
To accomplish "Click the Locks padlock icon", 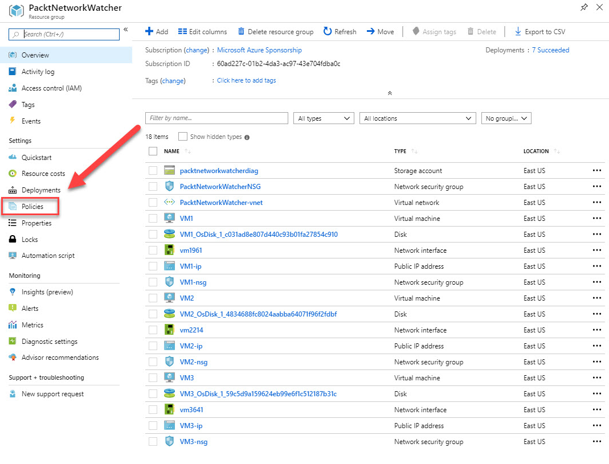I will tap(13, 239).
